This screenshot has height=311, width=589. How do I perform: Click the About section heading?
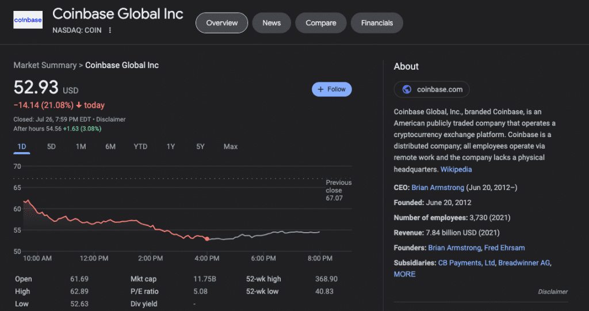[406, 67]
